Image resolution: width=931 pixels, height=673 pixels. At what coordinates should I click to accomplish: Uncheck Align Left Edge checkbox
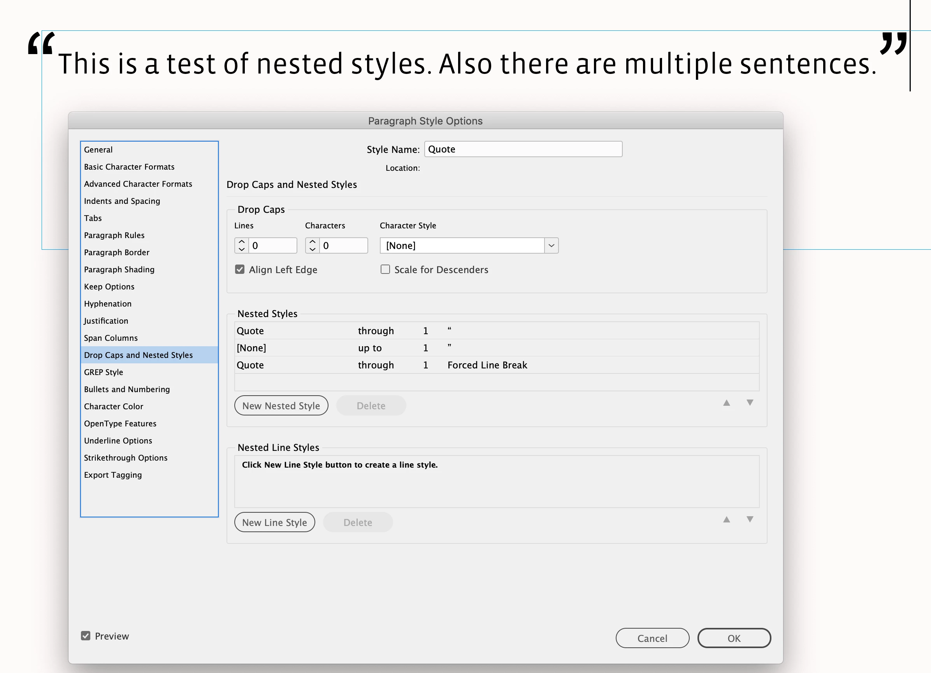click(240, 269)
